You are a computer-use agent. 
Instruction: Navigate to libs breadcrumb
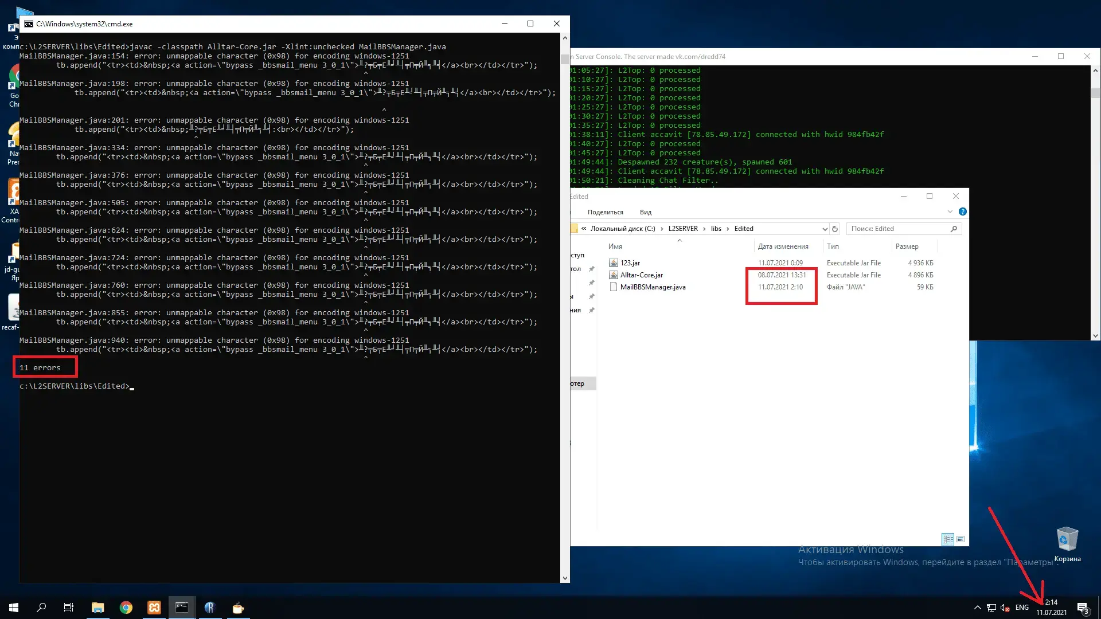(x=716, y=229)
